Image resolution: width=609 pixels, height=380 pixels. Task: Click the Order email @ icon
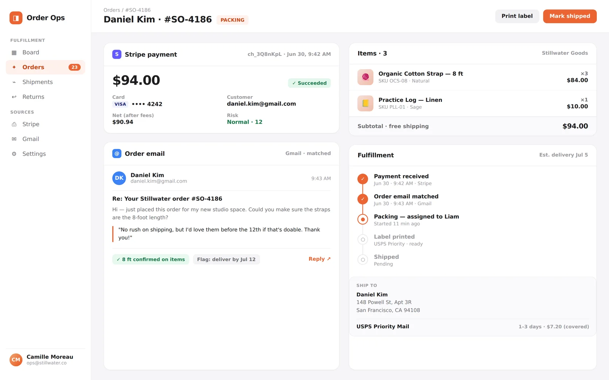[x=117, y=154]
